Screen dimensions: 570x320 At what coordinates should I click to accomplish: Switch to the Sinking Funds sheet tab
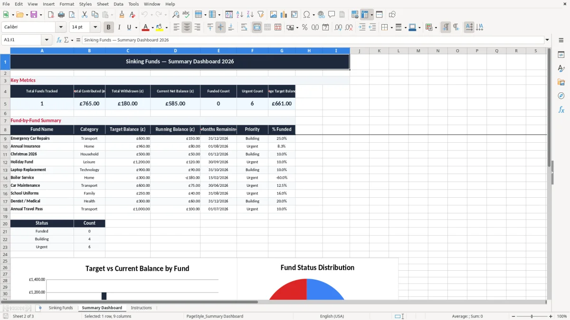[x=61, y=308]
